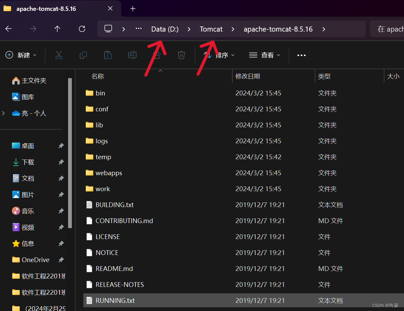
Task: Open the OneDrive folder in sidebar
Action: coord(31,260)
